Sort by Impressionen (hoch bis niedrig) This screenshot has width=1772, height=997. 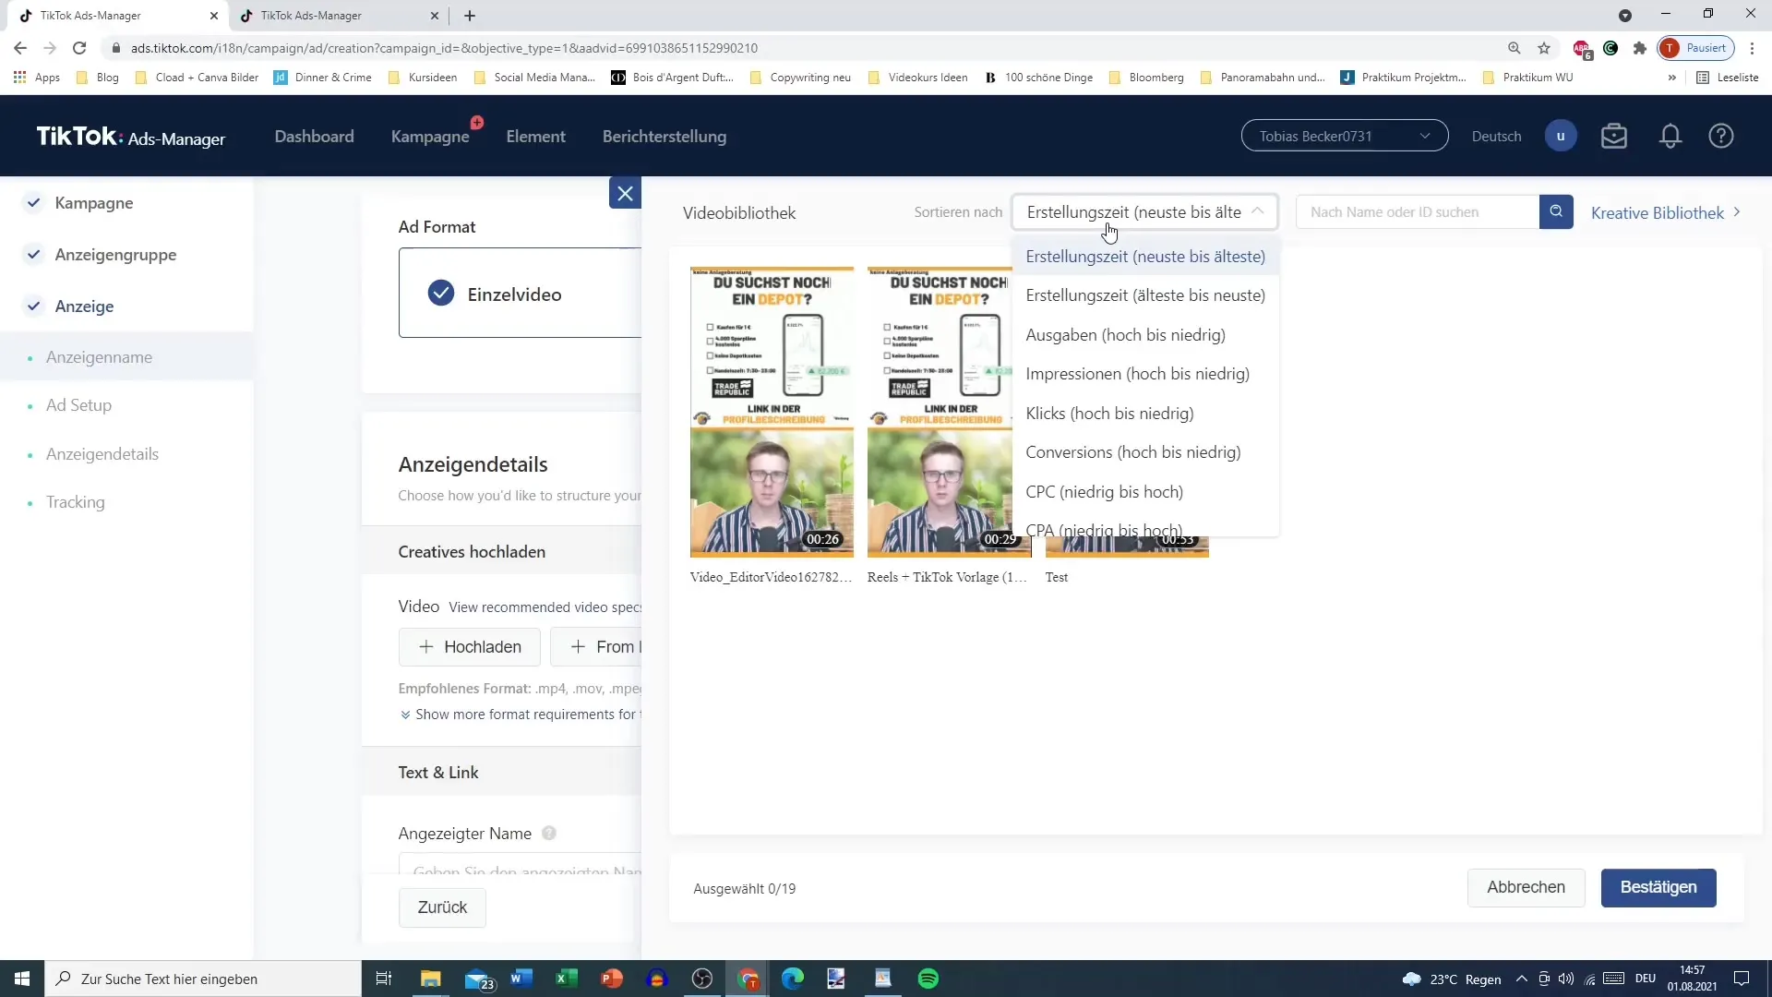(1145, 374)
